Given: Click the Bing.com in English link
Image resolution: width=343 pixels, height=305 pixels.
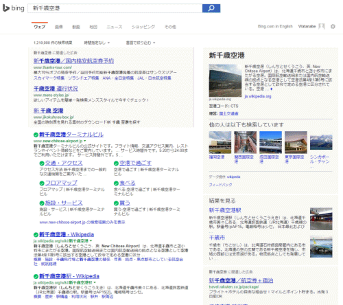Looking at the screenshot, I should (x=275, y=26).
